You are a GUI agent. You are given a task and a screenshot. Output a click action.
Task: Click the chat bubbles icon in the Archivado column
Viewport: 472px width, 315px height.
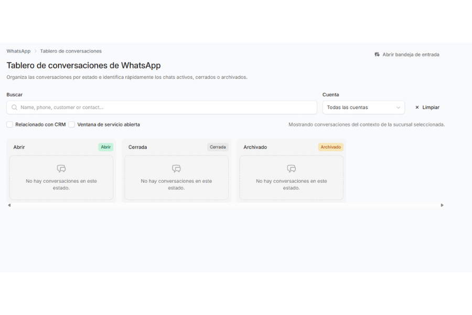[x=292, y=169]
